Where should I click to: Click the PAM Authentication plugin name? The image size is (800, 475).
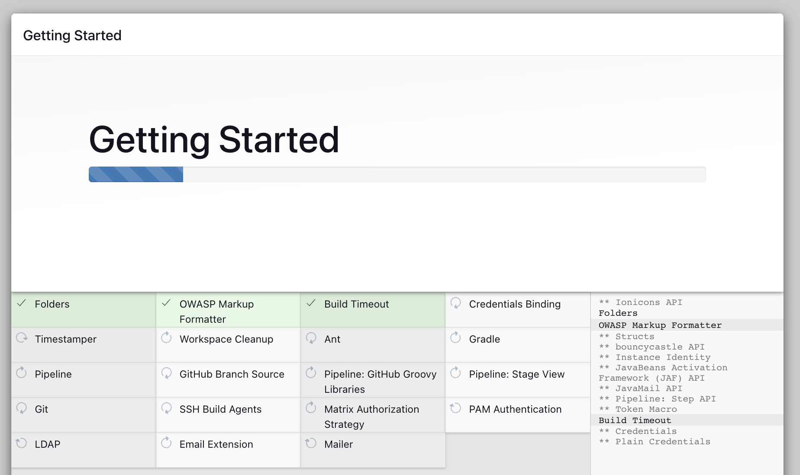515,409
